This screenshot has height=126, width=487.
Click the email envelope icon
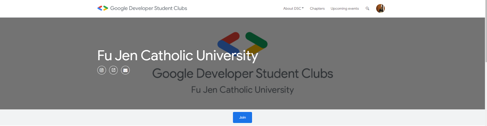pos(125,70)
